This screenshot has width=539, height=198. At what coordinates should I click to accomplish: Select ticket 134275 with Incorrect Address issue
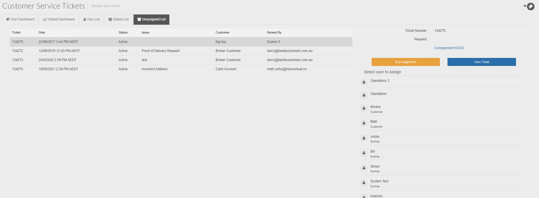pos(155,69)
